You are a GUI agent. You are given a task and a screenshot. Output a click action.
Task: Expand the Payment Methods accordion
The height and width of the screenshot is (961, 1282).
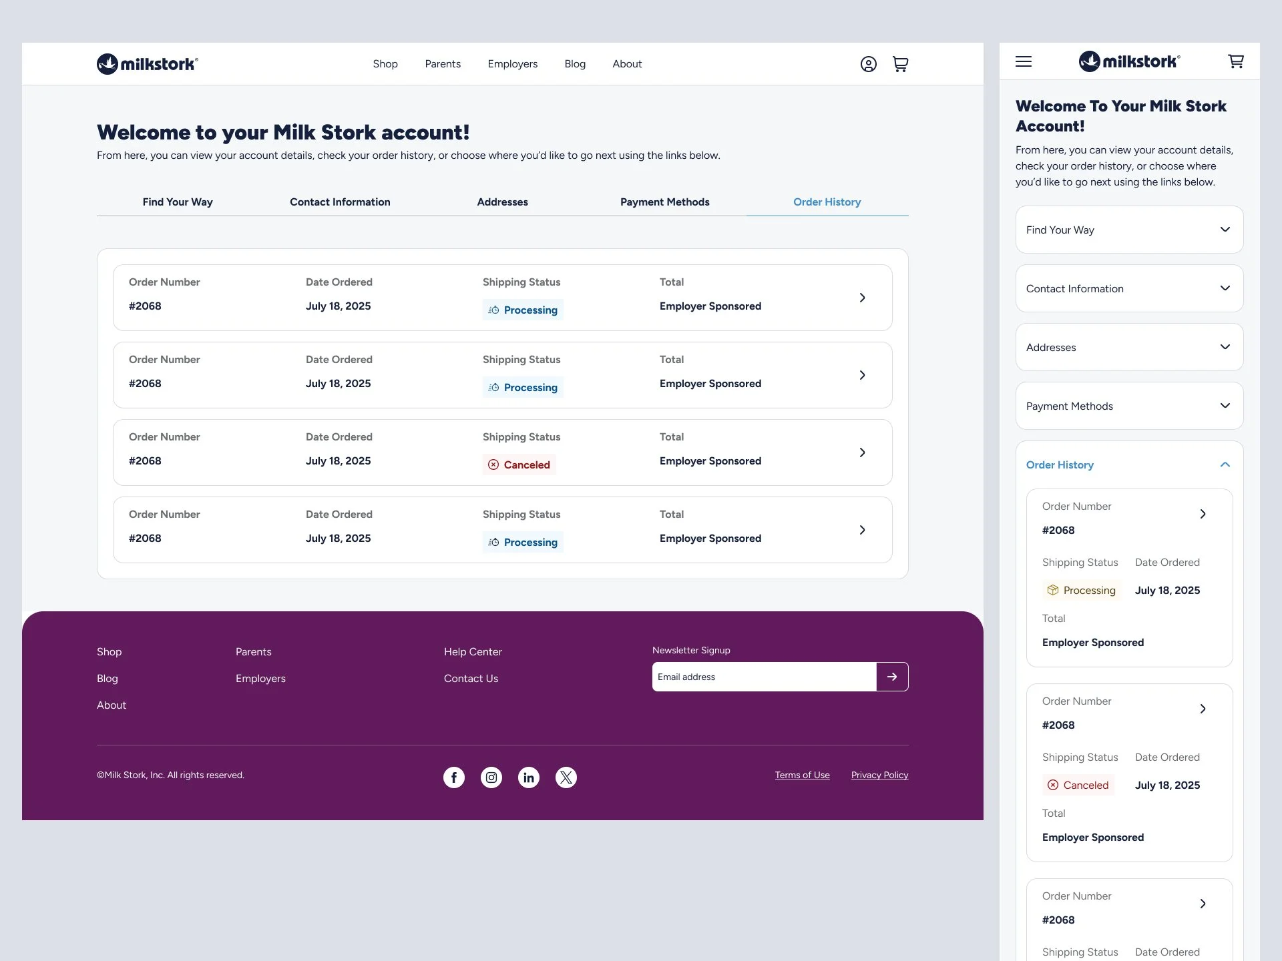coord(1128,406)
